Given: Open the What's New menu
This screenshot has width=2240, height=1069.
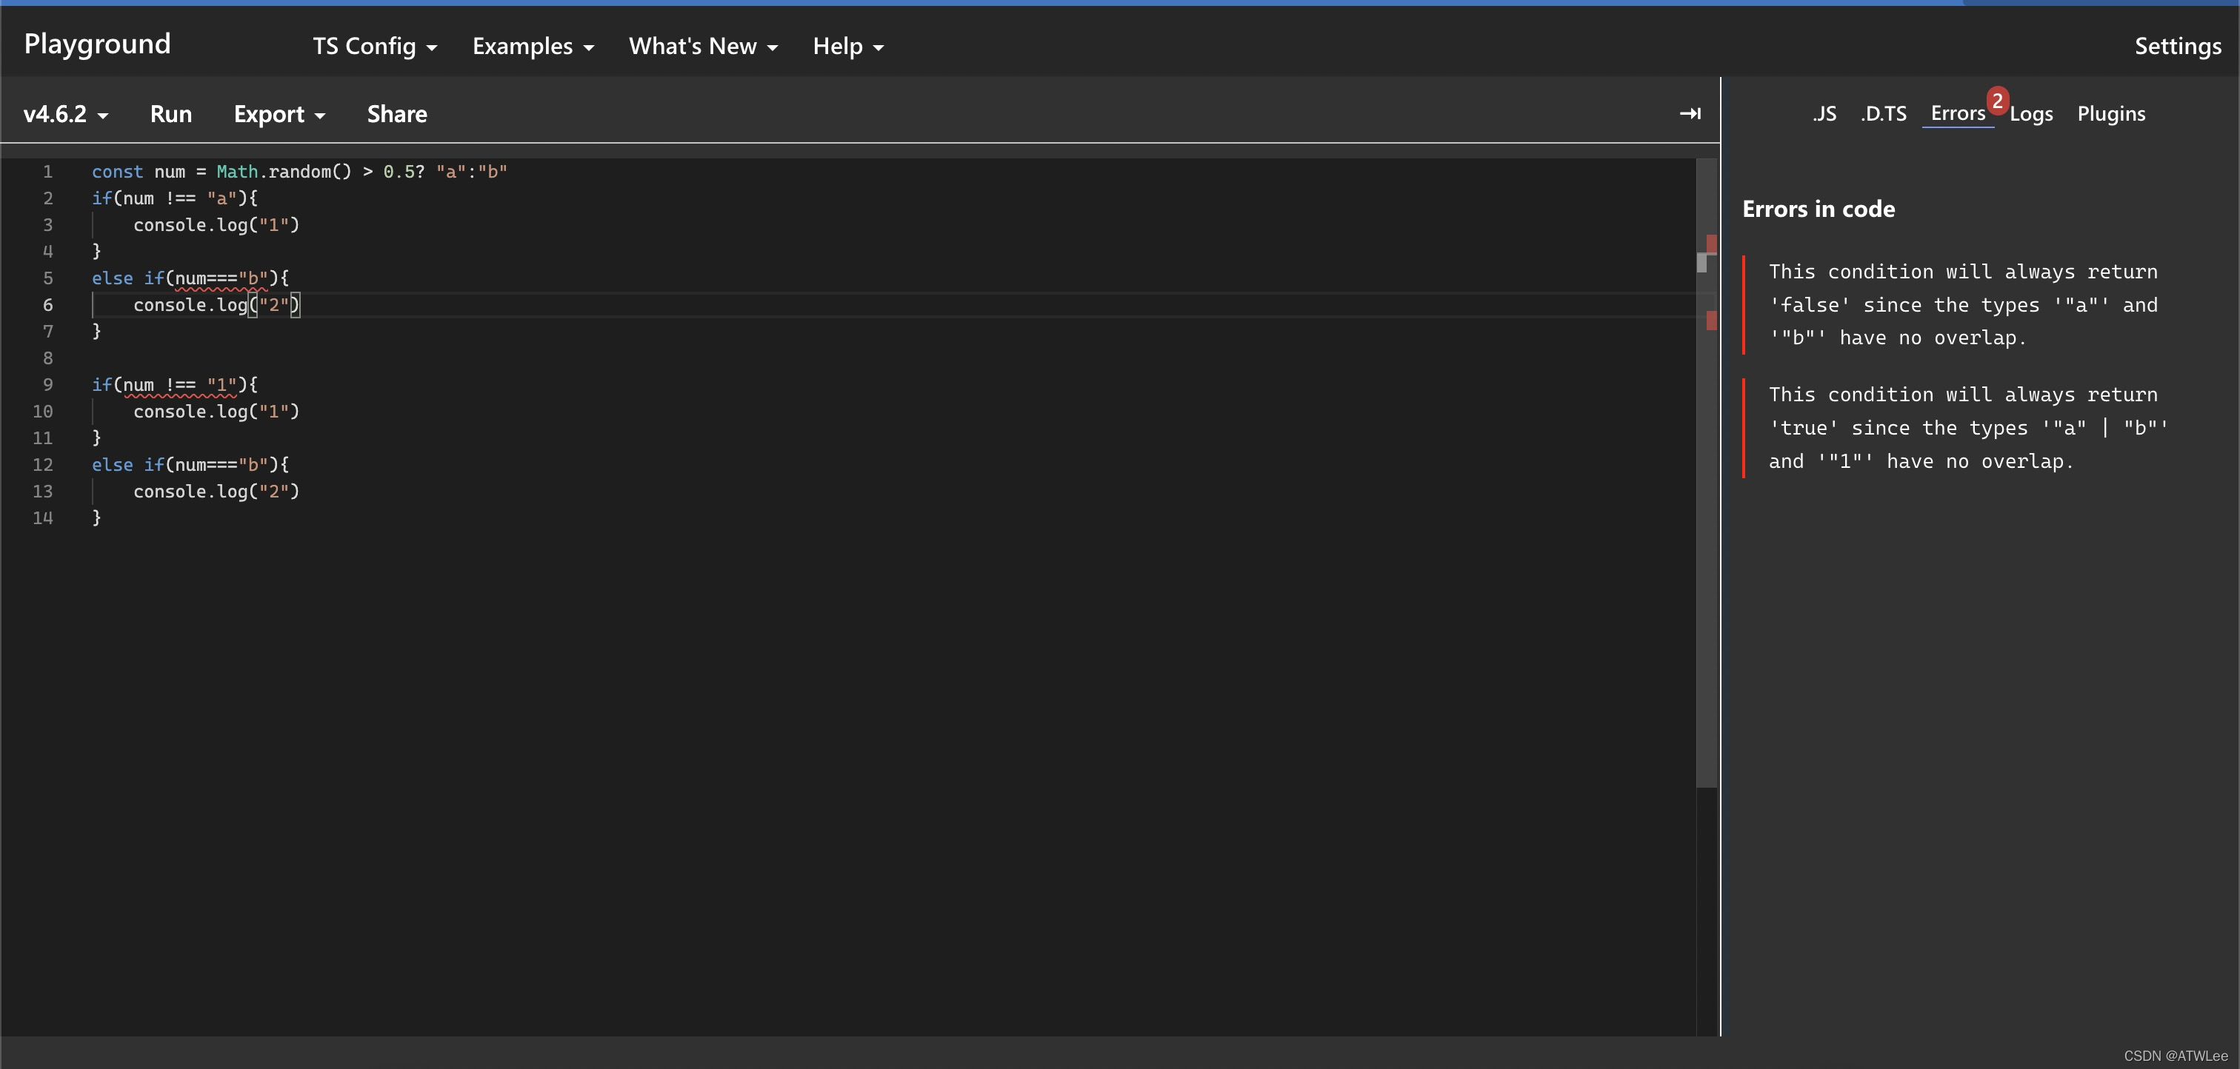Looking at the screenshot, I should pos(701,46).
